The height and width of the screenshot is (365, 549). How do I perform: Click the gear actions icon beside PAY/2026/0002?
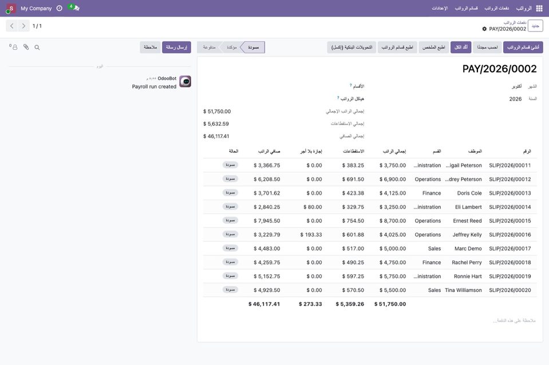pyautogui.click(x=484, y=29)
